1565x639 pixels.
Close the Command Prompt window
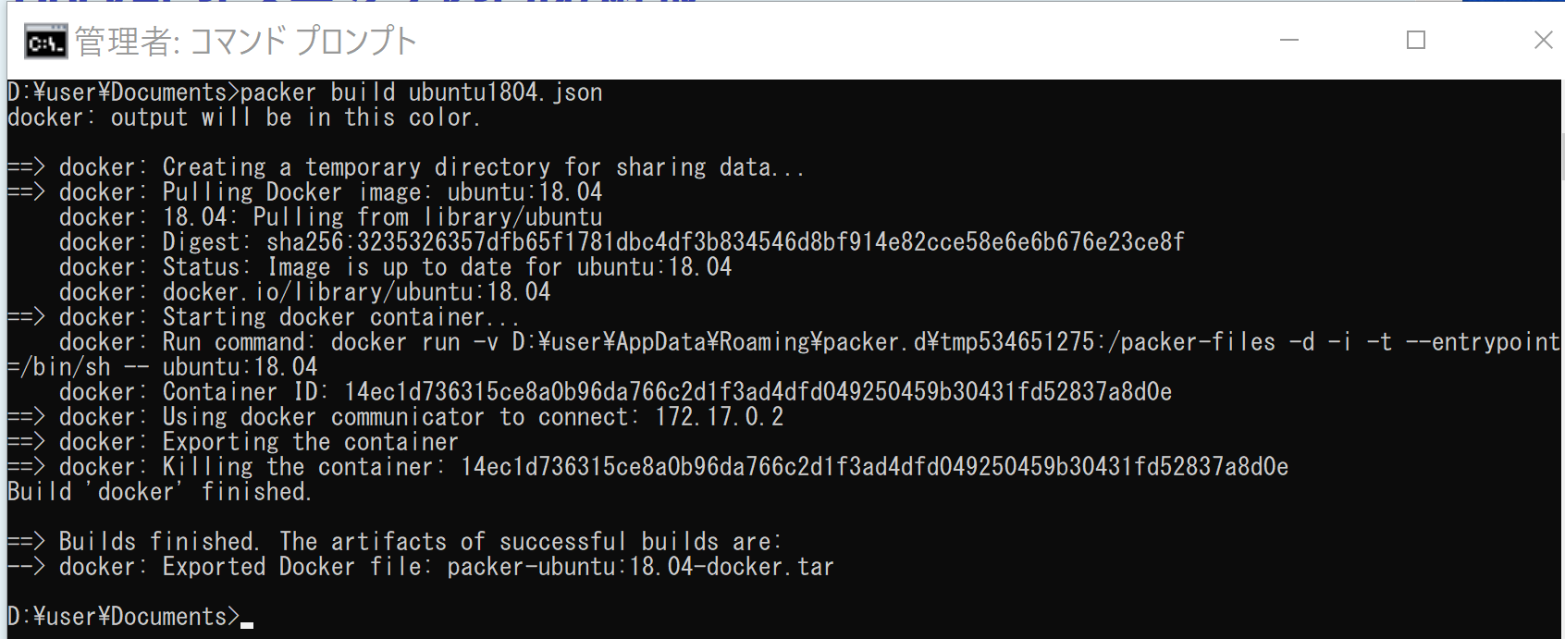click(x=1540, y=41)
